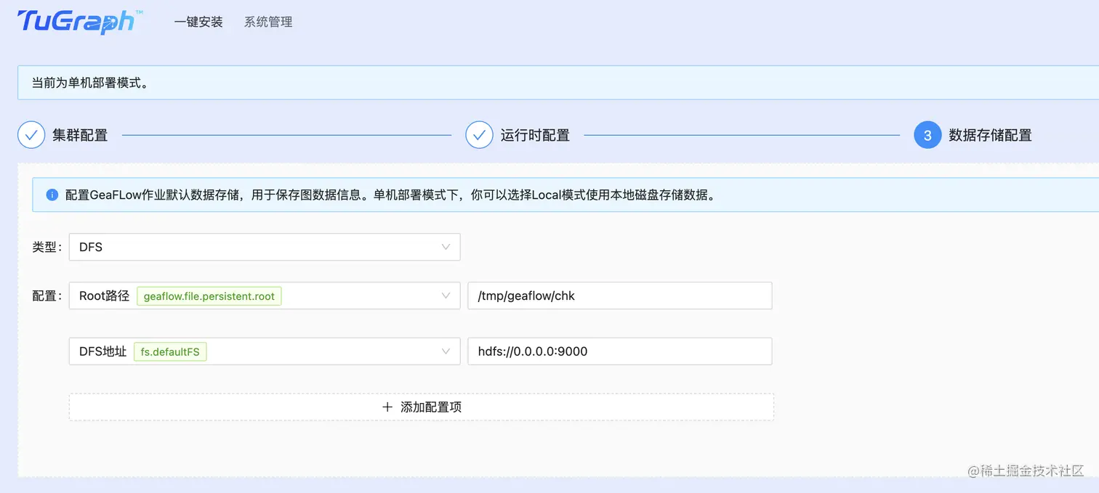Edit the /tmp/geaflow/chk value field
This screenshot has height=493, width=1099.
click(620, 296)
